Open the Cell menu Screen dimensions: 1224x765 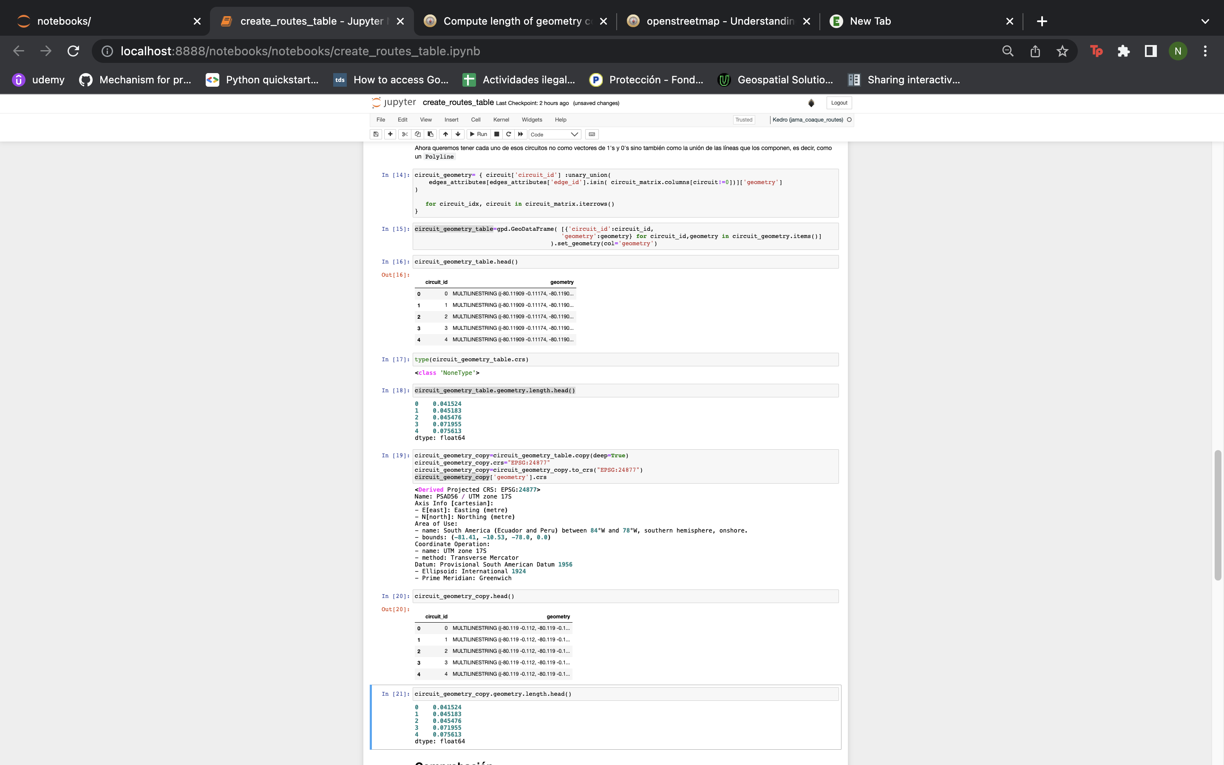pos(475,119)
